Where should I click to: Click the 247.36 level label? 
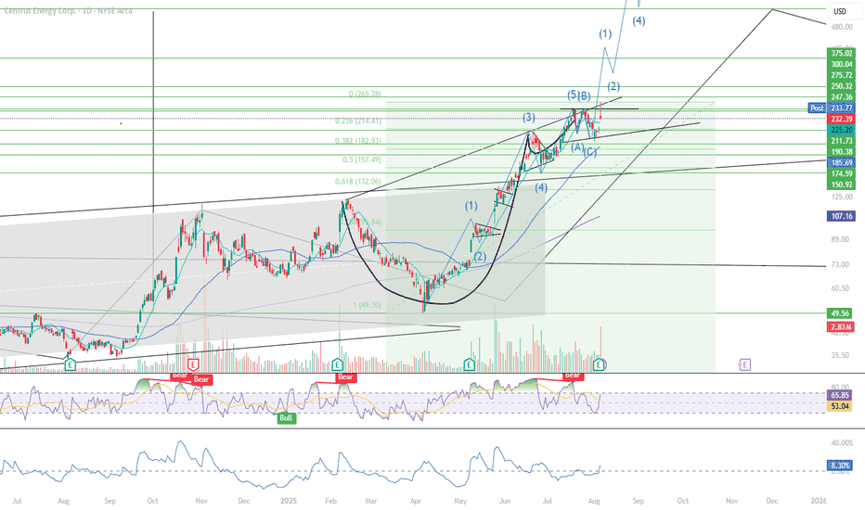tap(841, 97)
